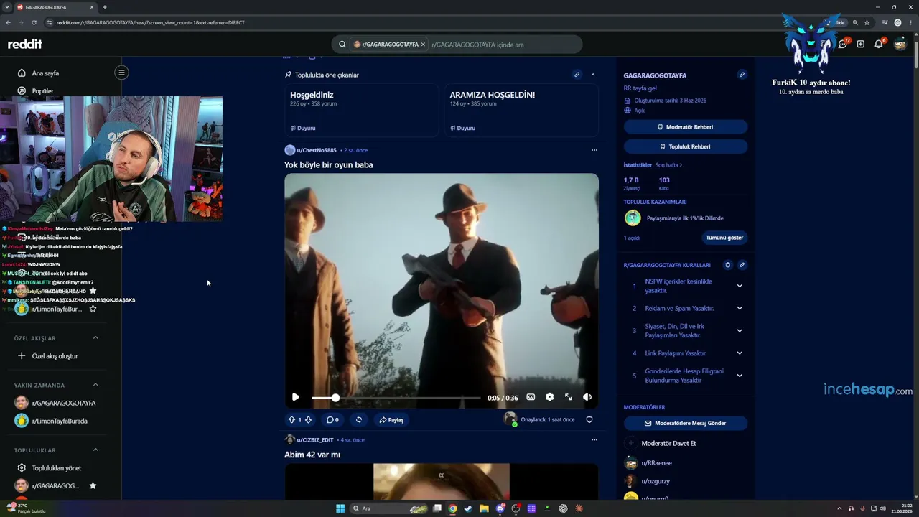This screenshot has height=517, width=919.
Task: Share the post with Paylaş
Action: point(391,420)
